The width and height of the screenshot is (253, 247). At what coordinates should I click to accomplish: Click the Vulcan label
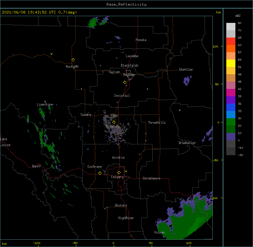pyautogui.click(x=159, y=232)
